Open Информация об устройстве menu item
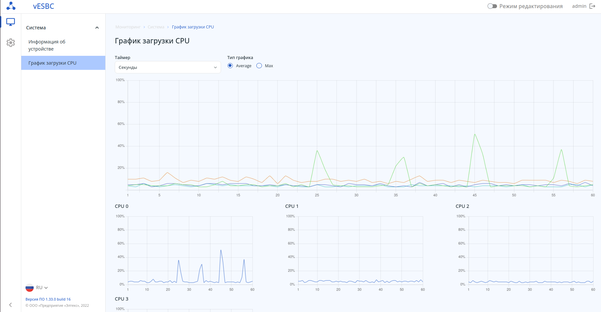 click(x=47, y=45)
